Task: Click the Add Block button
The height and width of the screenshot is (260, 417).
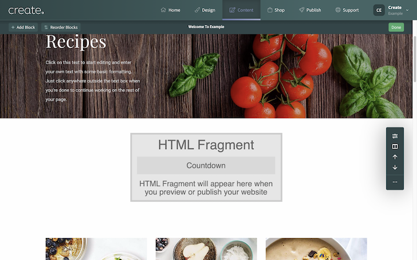Action: tap(23, 27)
